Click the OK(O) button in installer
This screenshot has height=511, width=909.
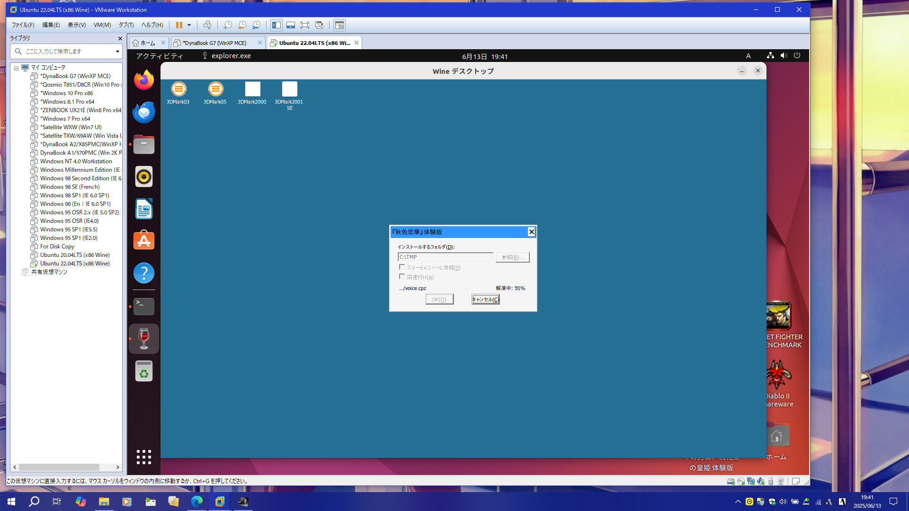439,299
